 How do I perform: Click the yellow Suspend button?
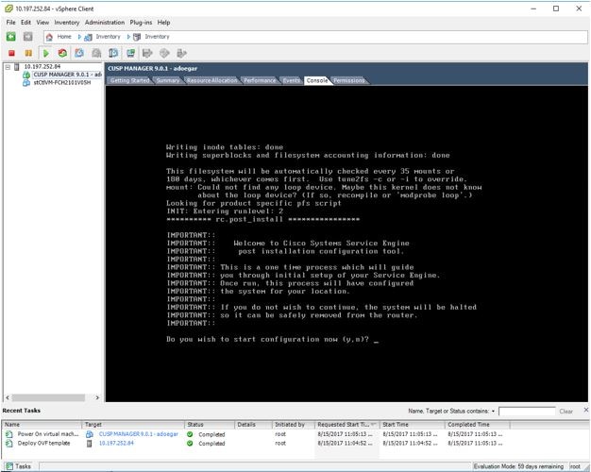(28, 53)
